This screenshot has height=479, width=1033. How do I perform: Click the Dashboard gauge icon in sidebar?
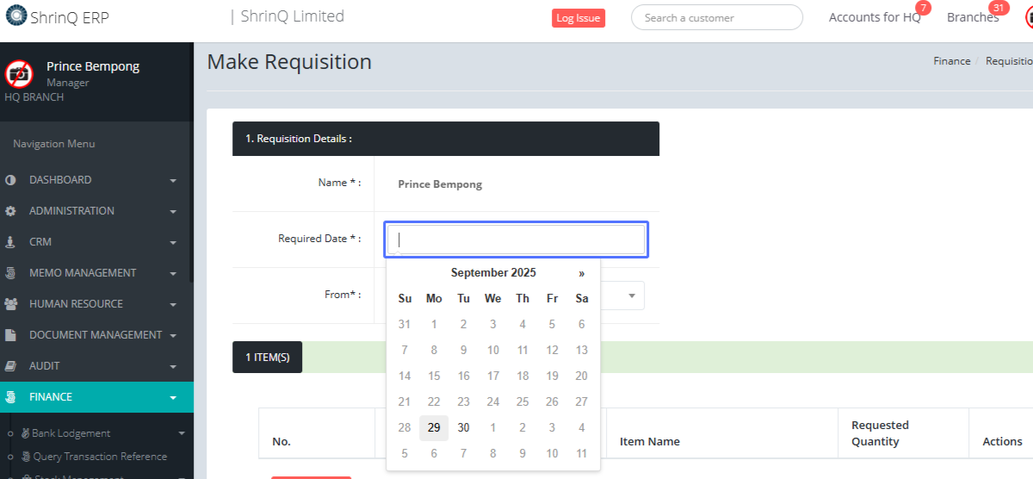(x=10, y=180)
